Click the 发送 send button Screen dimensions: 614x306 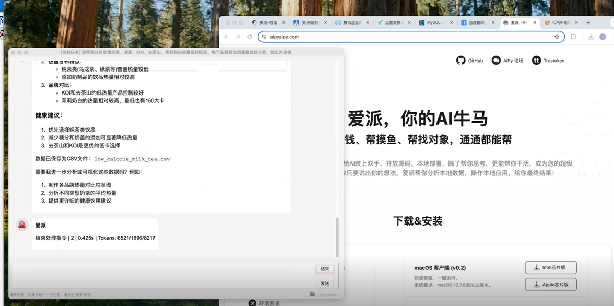tap(325, 283)
